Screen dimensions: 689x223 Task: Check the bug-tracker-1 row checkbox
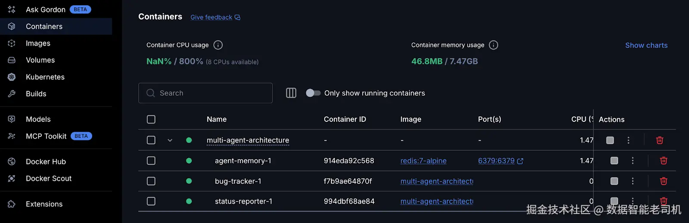pyautogui.click(x=151, y=181)
